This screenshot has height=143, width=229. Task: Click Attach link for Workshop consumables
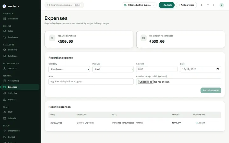pyautogui.click(x=200, y=123)
